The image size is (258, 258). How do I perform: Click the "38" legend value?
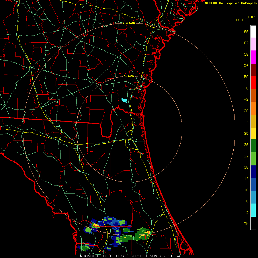click(246, 111)
